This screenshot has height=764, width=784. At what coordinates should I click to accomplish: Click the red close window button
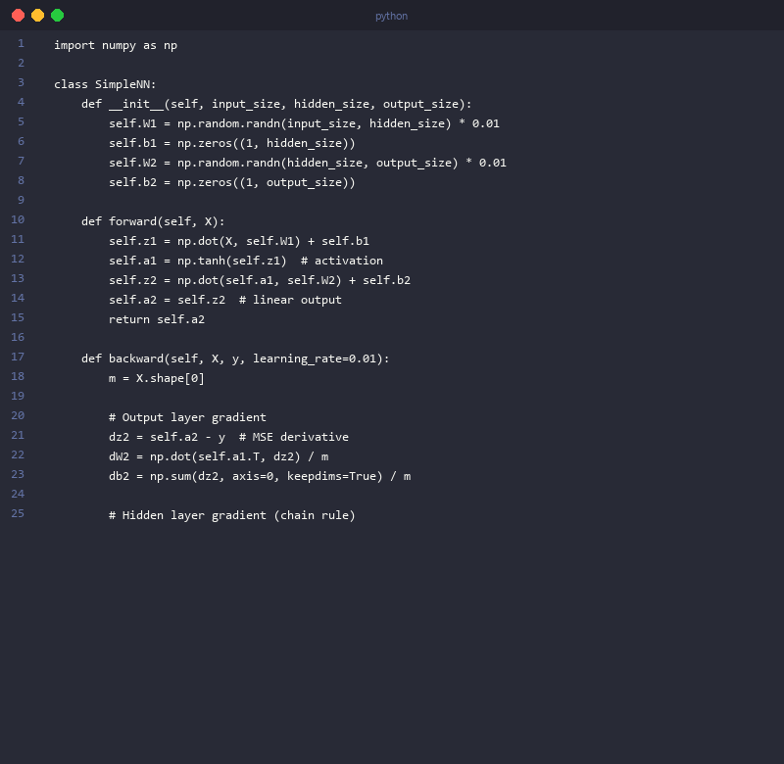pyautogui.click(x=18, y=16)
